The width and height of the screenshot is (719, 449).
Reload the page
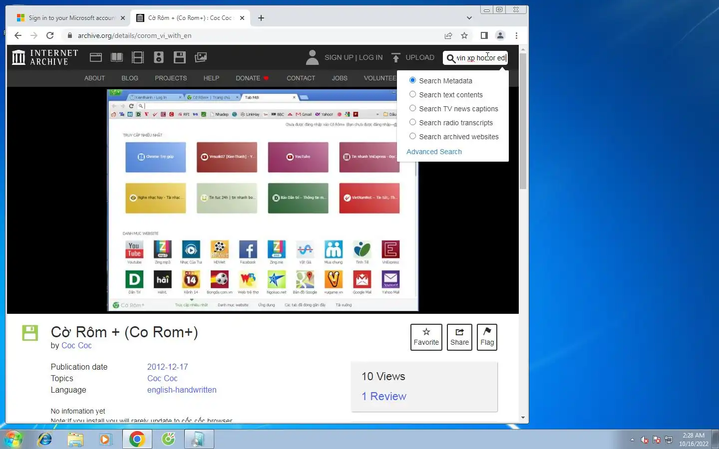(50, 35)
